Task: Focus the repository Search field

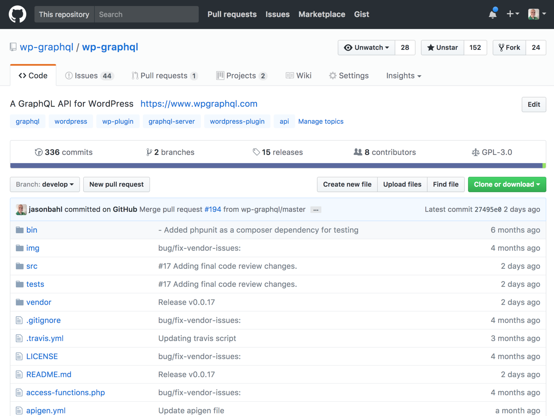Action: 147,14
